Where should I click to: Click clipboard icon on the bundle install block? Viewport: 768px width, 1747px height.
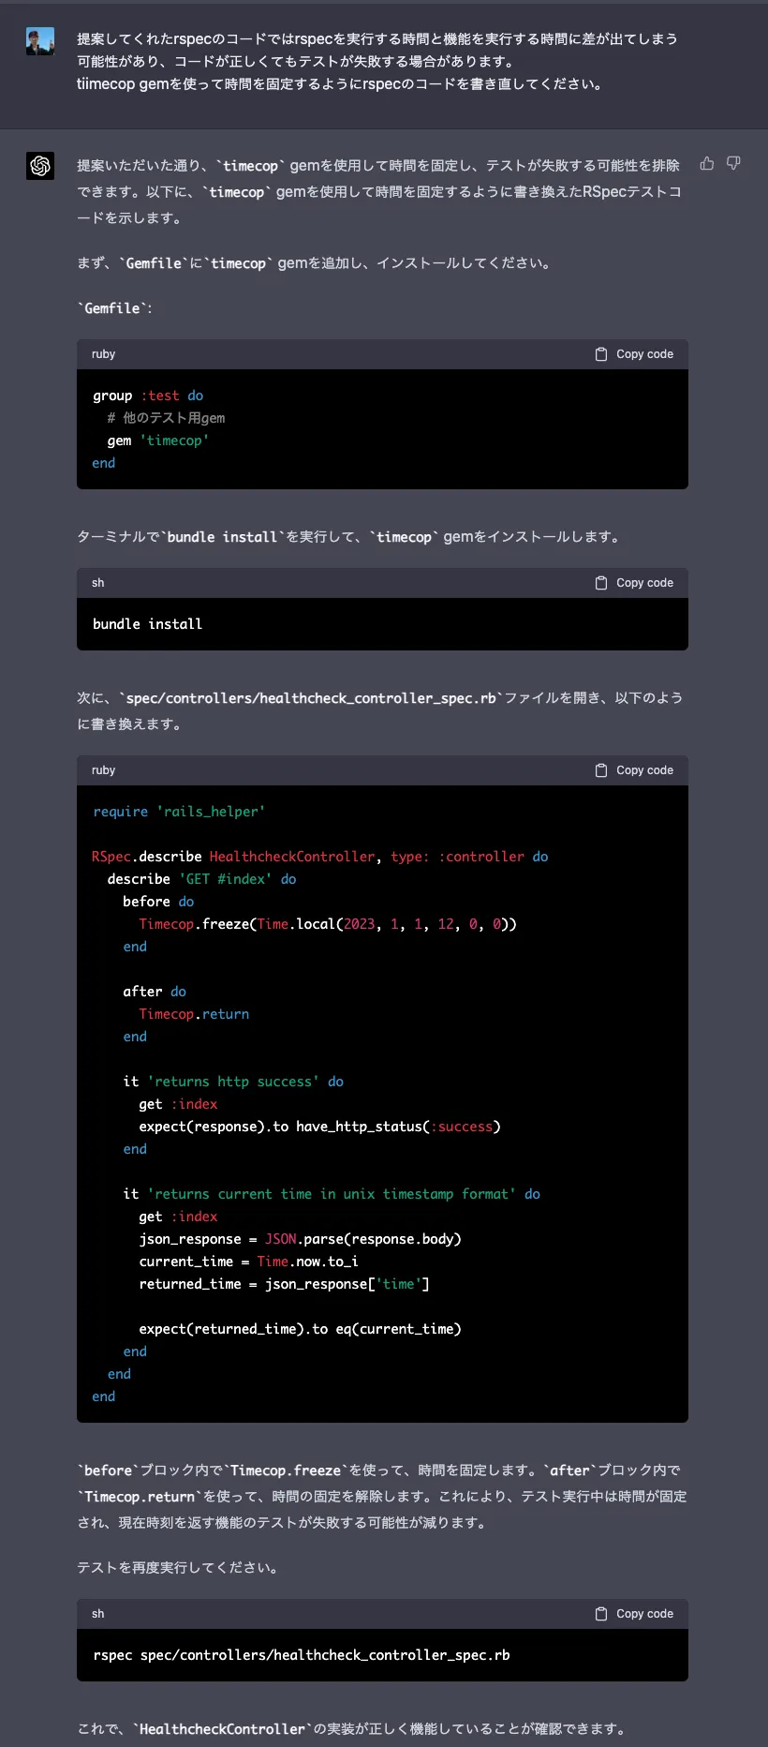tap(601, 583)
